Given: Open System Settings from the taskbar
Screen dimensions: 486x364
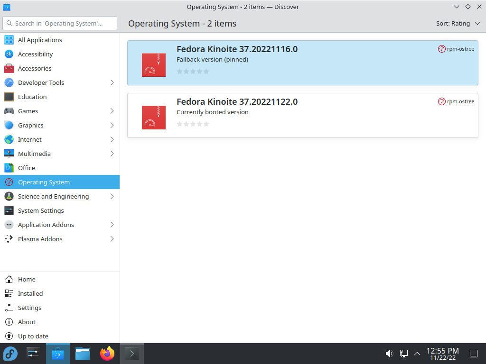Looking at the screenshot, I should [x=33, y=354].
